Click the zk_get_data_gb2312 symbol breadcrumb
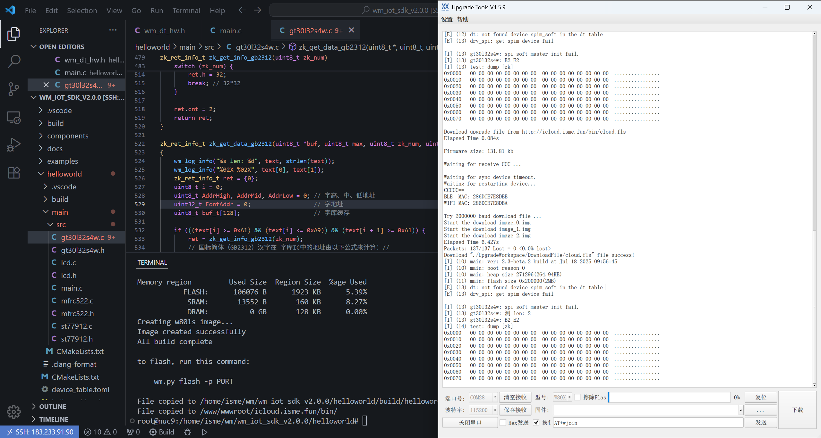821x438 pixels. point(363,47)
